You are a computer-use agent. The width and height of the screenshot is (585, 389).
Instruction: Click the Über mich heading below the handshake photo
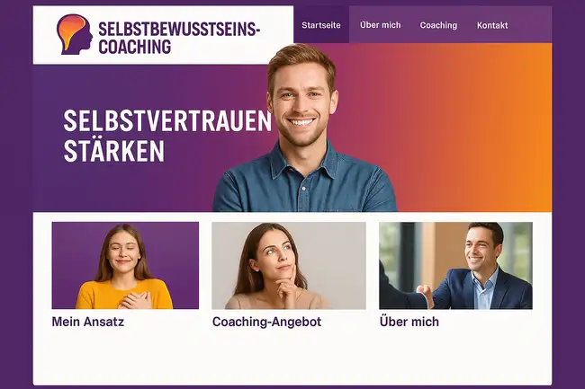[x=409, y=322]
